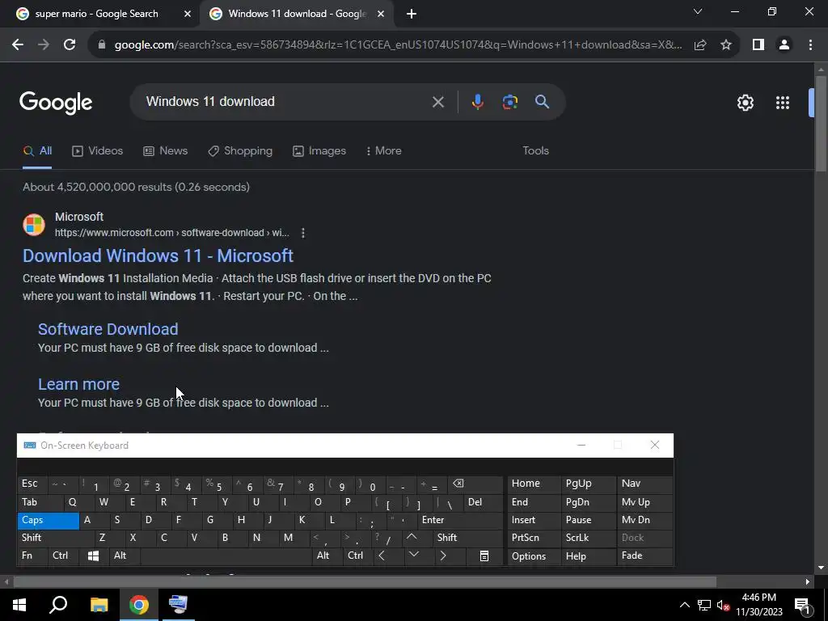Open the Shopping results tab

240,151
